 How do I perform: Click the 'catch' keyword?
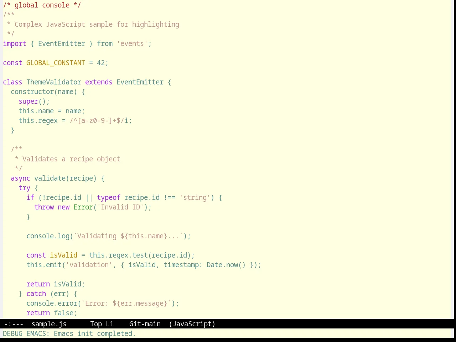tap(36, 294)
